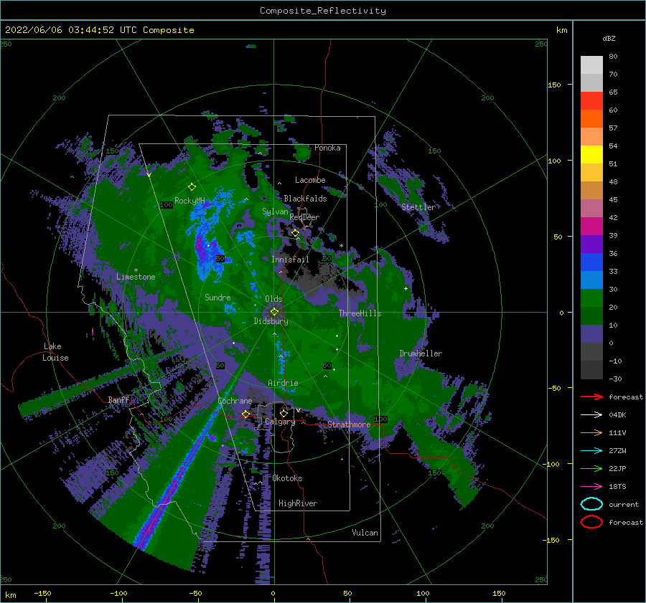Click the cyan current ellipse icon
The width and height of the screenshot is (646, 603).
click(x=591, y=504)
